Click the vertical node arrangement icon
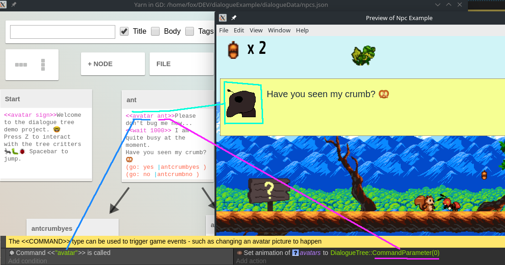Screen dimensions: 505x265 coord(43,65)
